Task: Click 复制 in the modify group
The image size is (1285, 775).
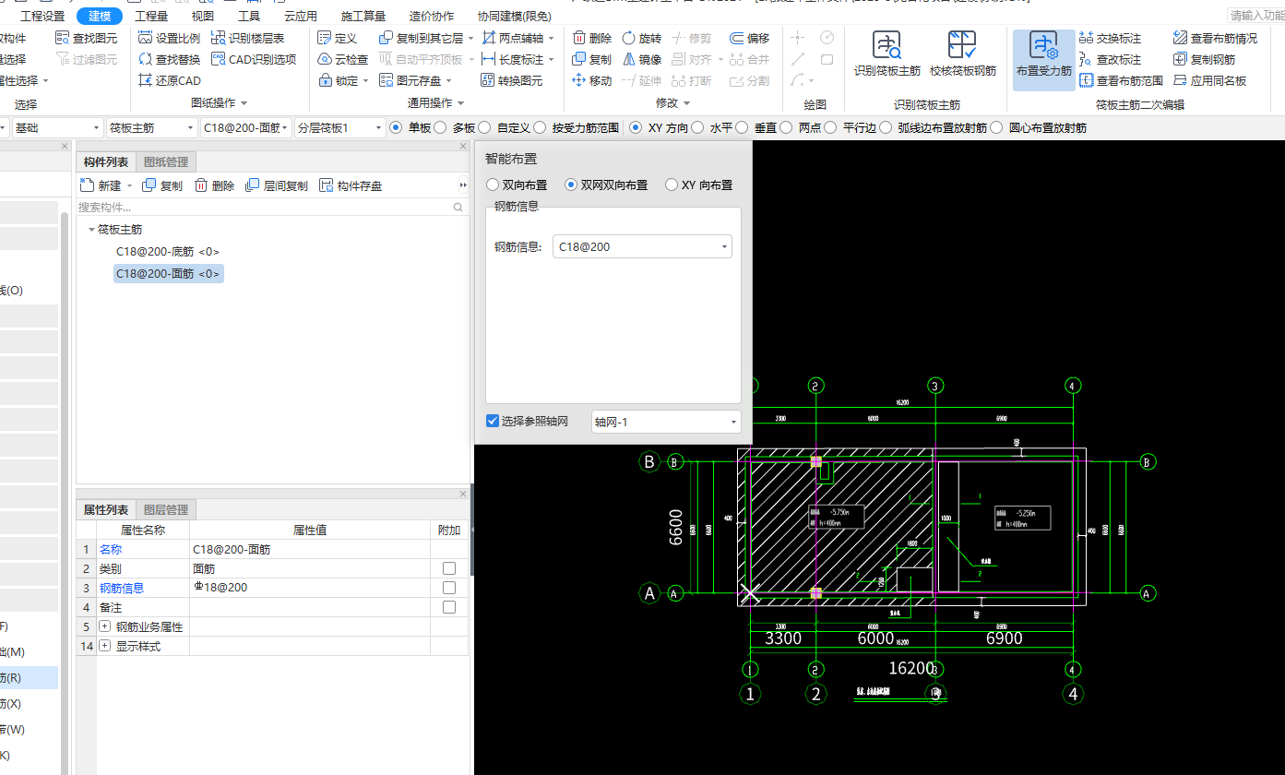Action: tap(591, 59)
